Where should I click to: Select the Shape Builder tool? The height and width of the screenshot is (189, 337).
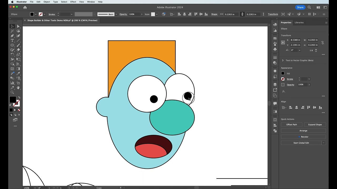pos(12,64)
